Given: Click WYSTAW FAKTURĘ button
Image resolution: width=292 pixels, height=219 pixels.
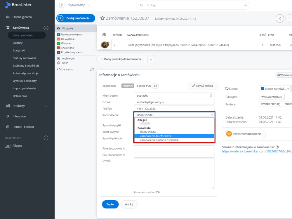Looking at the screenshot, I should 270,104.
